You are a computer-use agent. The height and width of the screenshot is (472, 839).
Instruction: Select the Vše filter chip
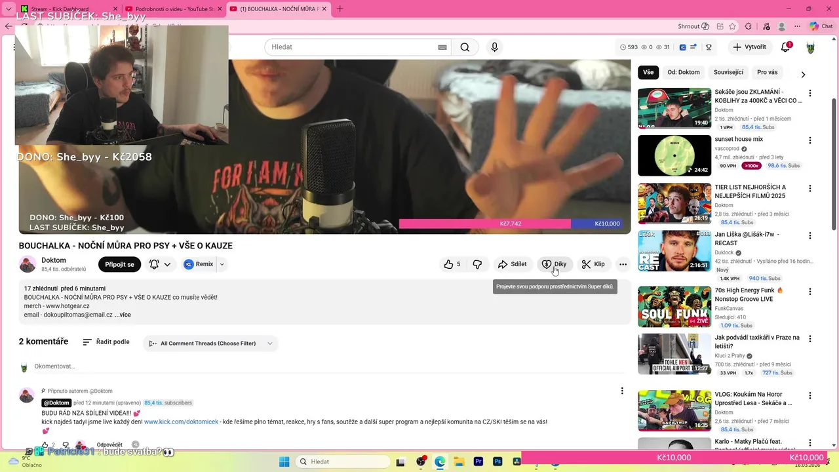648,72
